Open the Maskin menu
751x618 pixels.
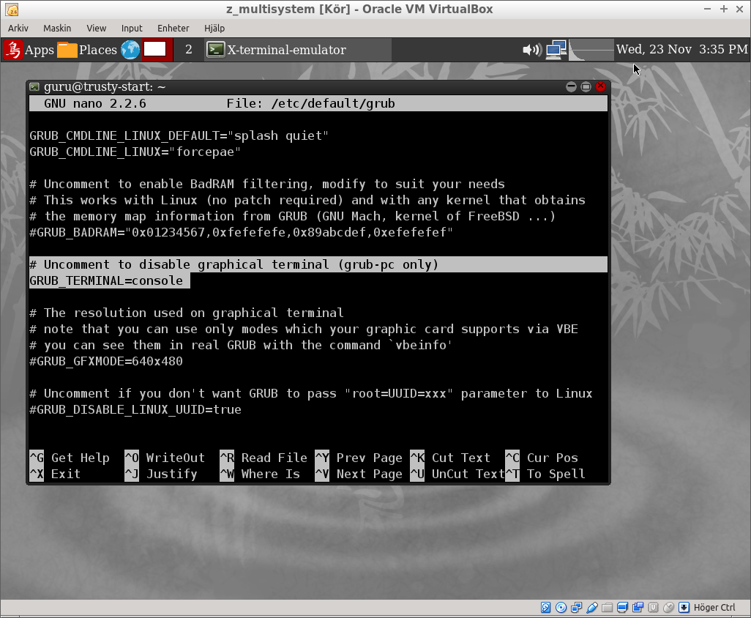[x=57, y=28]
